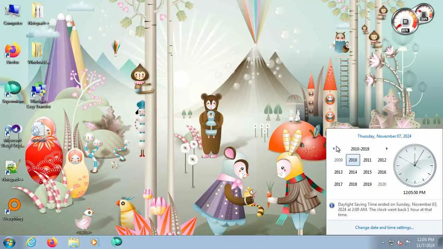Select the Notepad++ shortcut with the frog icon

13,171
